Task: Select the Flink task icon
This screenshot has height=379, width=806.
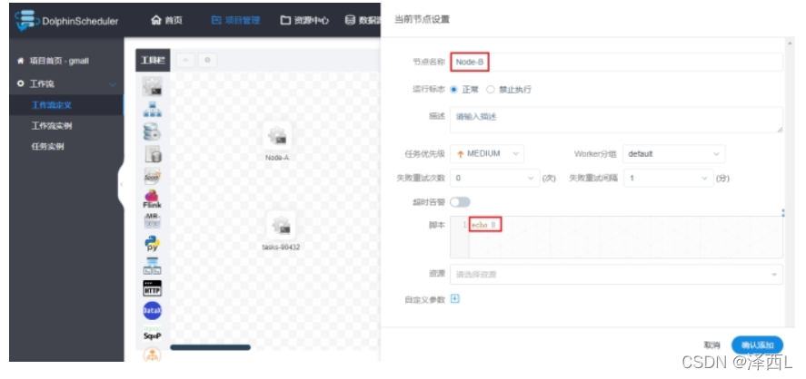Action: coord(152,199)
